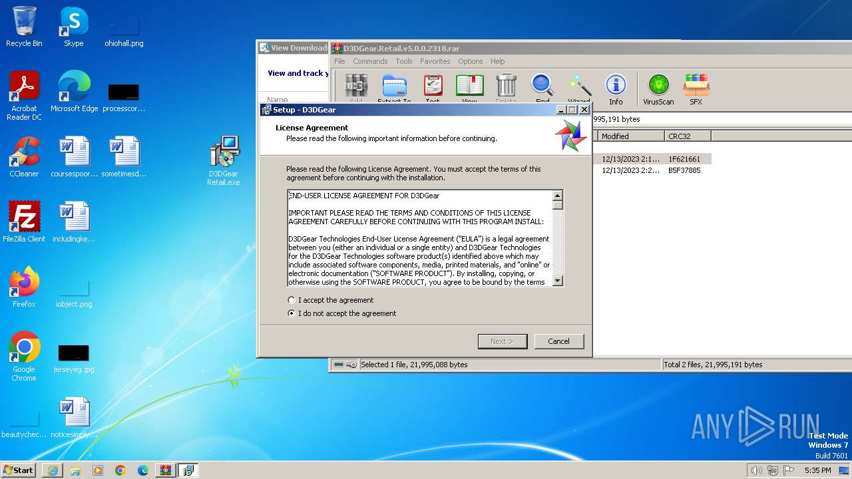Select the noticesimply Word document icon
This screenshot has height=479, width=852.
(x=74, y=418)
